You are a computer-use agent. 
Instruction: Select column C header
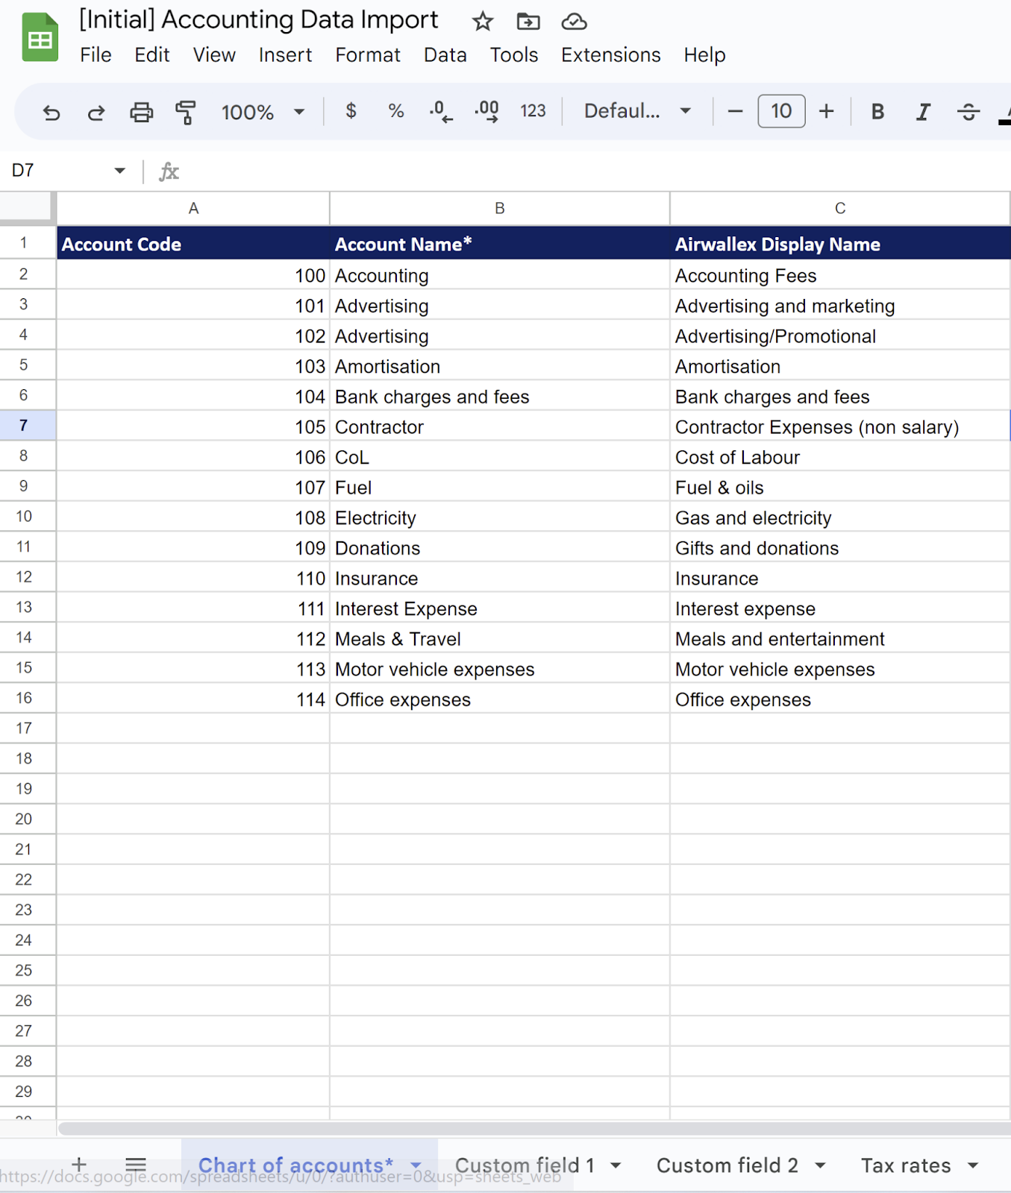point(840,209)
